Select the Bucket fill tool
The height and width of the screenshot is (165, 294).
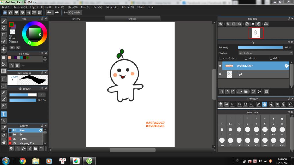tap(4, 64)
